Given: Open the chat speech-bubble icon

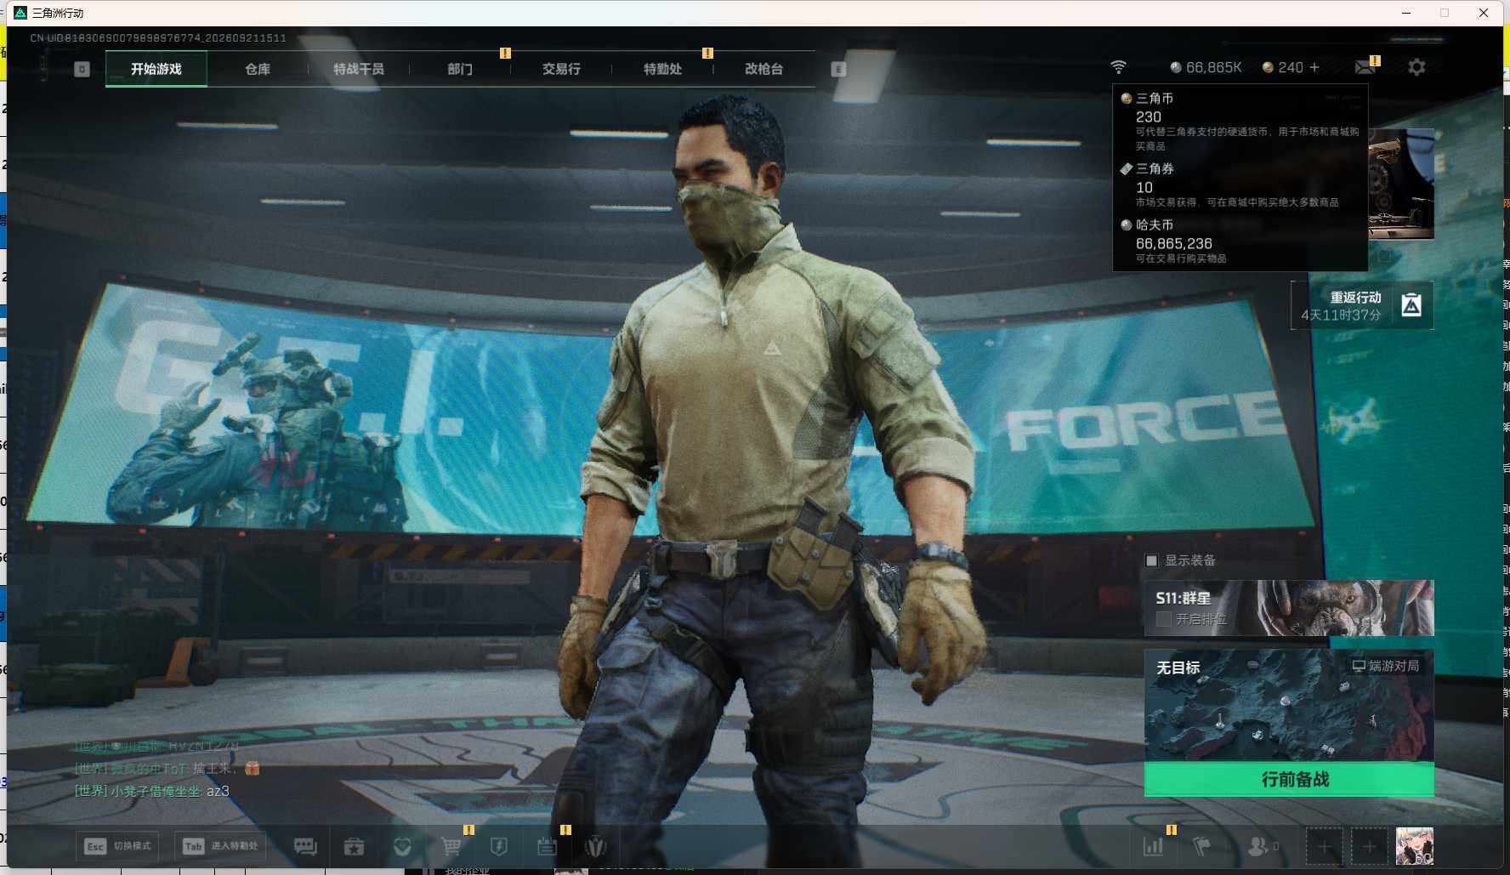Looking at the screenshot, I should pyautogui.click(x=305, y=846).
